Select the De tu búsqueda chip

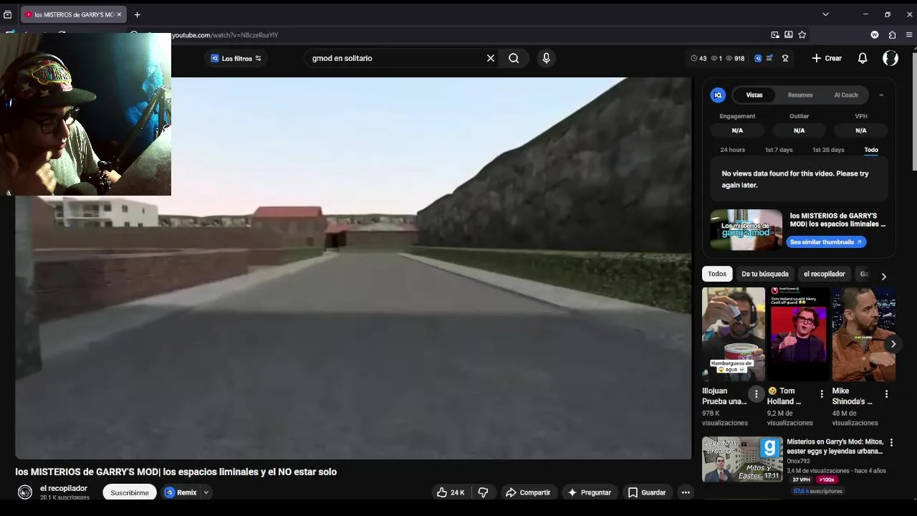[765, 274]
